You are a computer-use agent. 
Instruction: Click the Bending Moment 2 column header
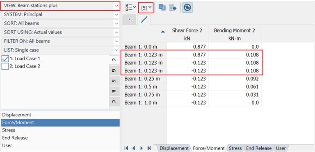click(235, 34)
